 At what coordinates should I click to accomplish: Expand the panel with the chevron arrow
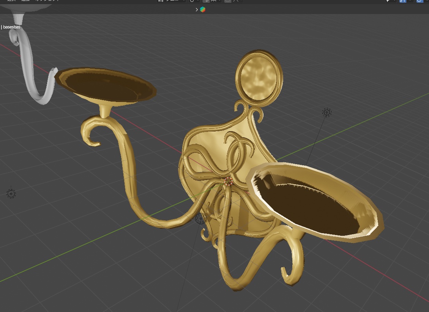pyautogui.click(x=197, y=9)
